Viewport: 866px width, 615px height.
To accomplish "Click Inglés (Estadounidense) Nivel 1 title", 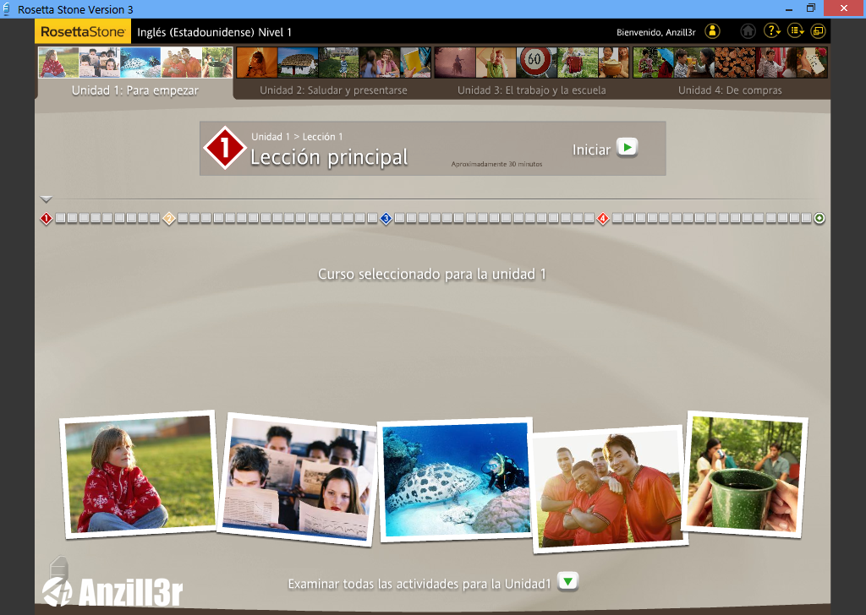I will pyautogui.click(x=214, y=33).
